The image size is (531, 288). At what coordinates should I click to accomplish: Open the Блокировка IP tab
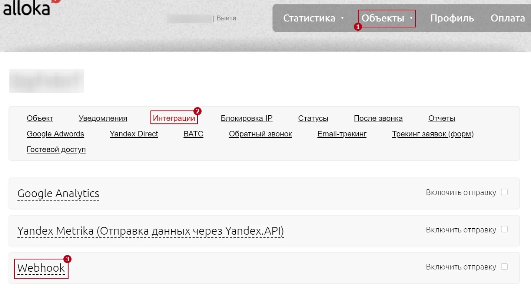246,118
